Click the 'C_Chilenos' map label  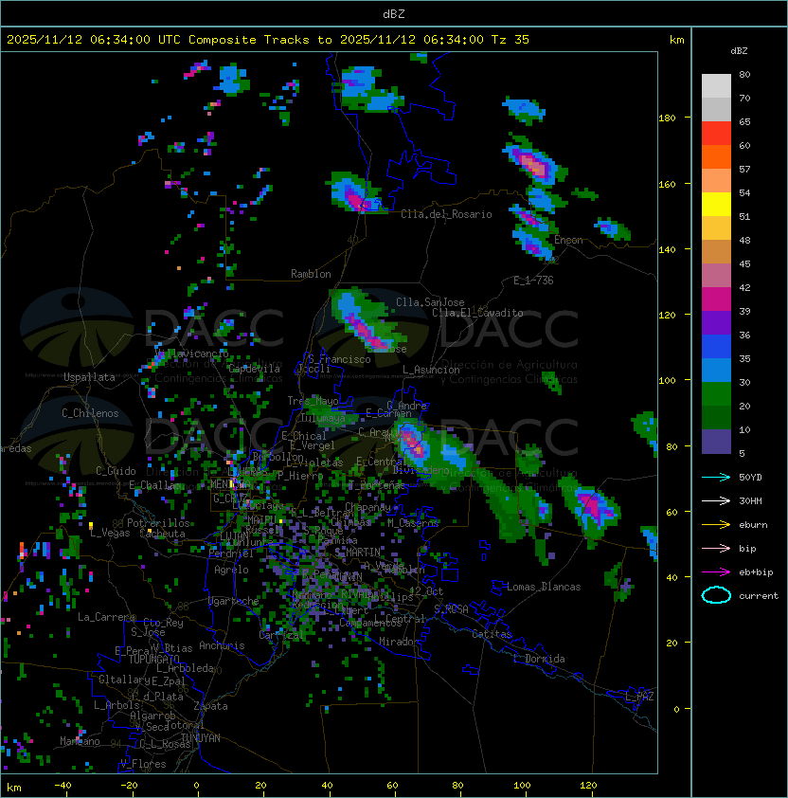[x=90, y=413]
